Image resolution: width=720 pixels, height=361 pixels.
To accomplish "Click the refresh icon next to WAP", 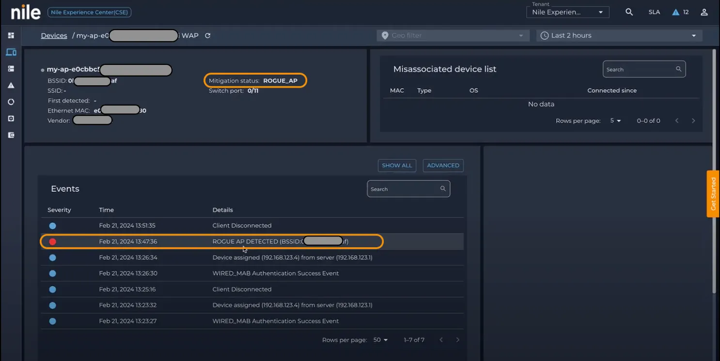I will (x=207, y=35).
